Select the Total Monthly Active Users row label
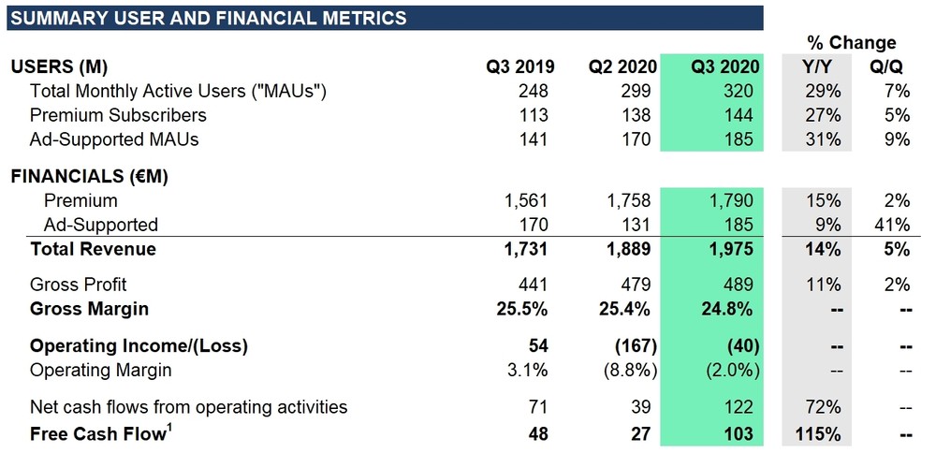 pyautogui.click(x=179, y=92)
